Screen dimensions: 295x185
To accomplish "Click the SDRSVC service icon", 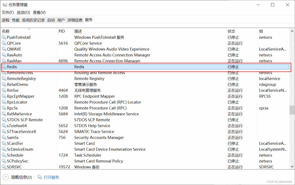I will tap(4, 167).
